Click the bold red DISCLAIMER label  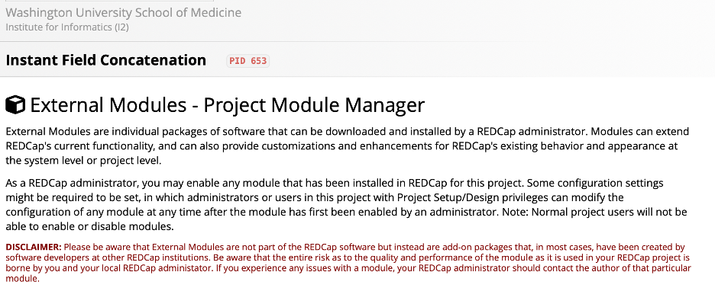34,247
